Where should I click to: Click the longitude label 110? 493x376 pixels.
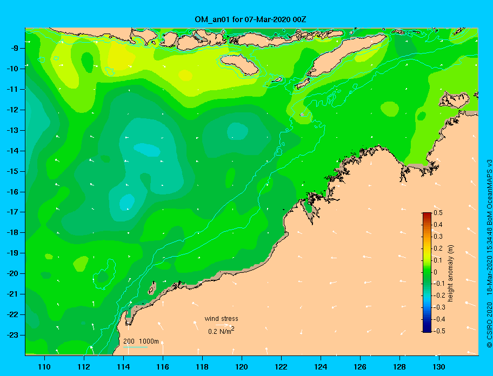click(44, 367)
